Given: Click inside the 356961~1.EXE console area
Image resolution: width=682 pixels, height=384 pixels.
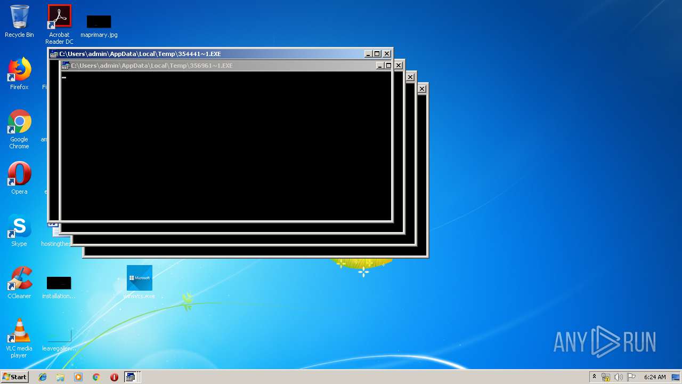Looking at the screenshot, I should coord(226,146).
